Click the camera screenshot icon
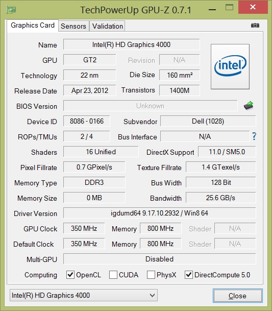This screenshot has width=272, height=311. click(255, 26)
